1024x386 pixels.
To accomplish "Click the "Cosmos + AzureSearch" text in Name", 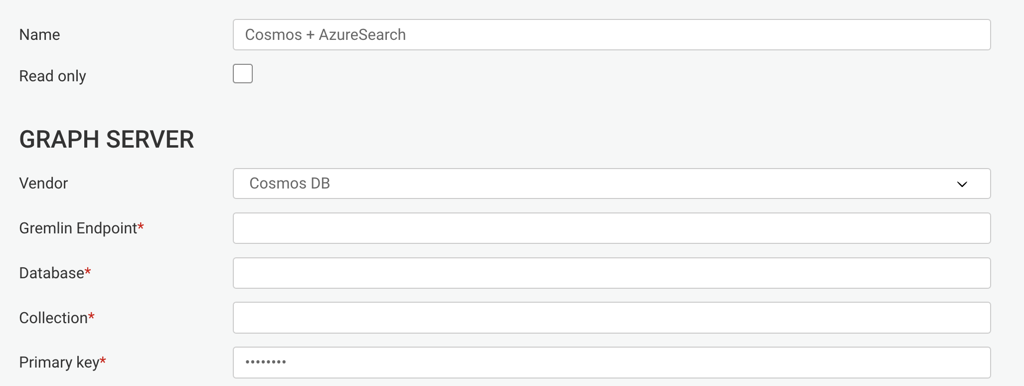I will click(326, 35).
